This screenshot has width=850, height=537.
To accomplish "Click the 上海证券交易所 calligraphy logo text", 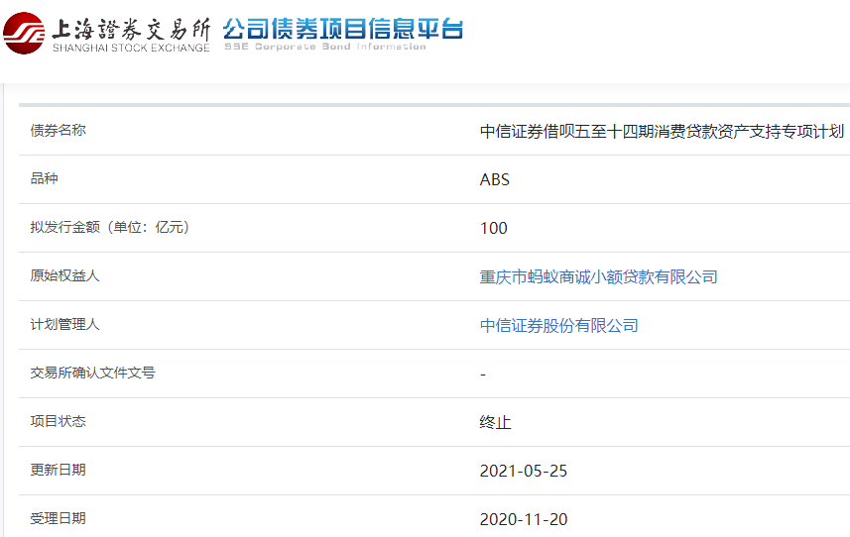I will pyautogui.click(x=131, y=27).
